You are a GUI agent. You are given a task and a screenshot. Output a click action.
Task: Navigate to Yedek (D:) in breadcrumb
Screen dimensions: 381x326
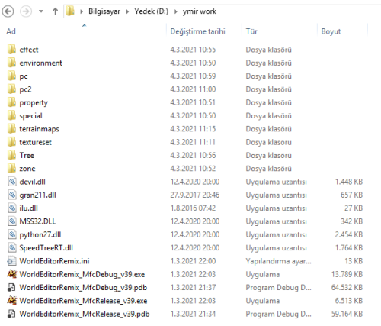coord(151,11)
